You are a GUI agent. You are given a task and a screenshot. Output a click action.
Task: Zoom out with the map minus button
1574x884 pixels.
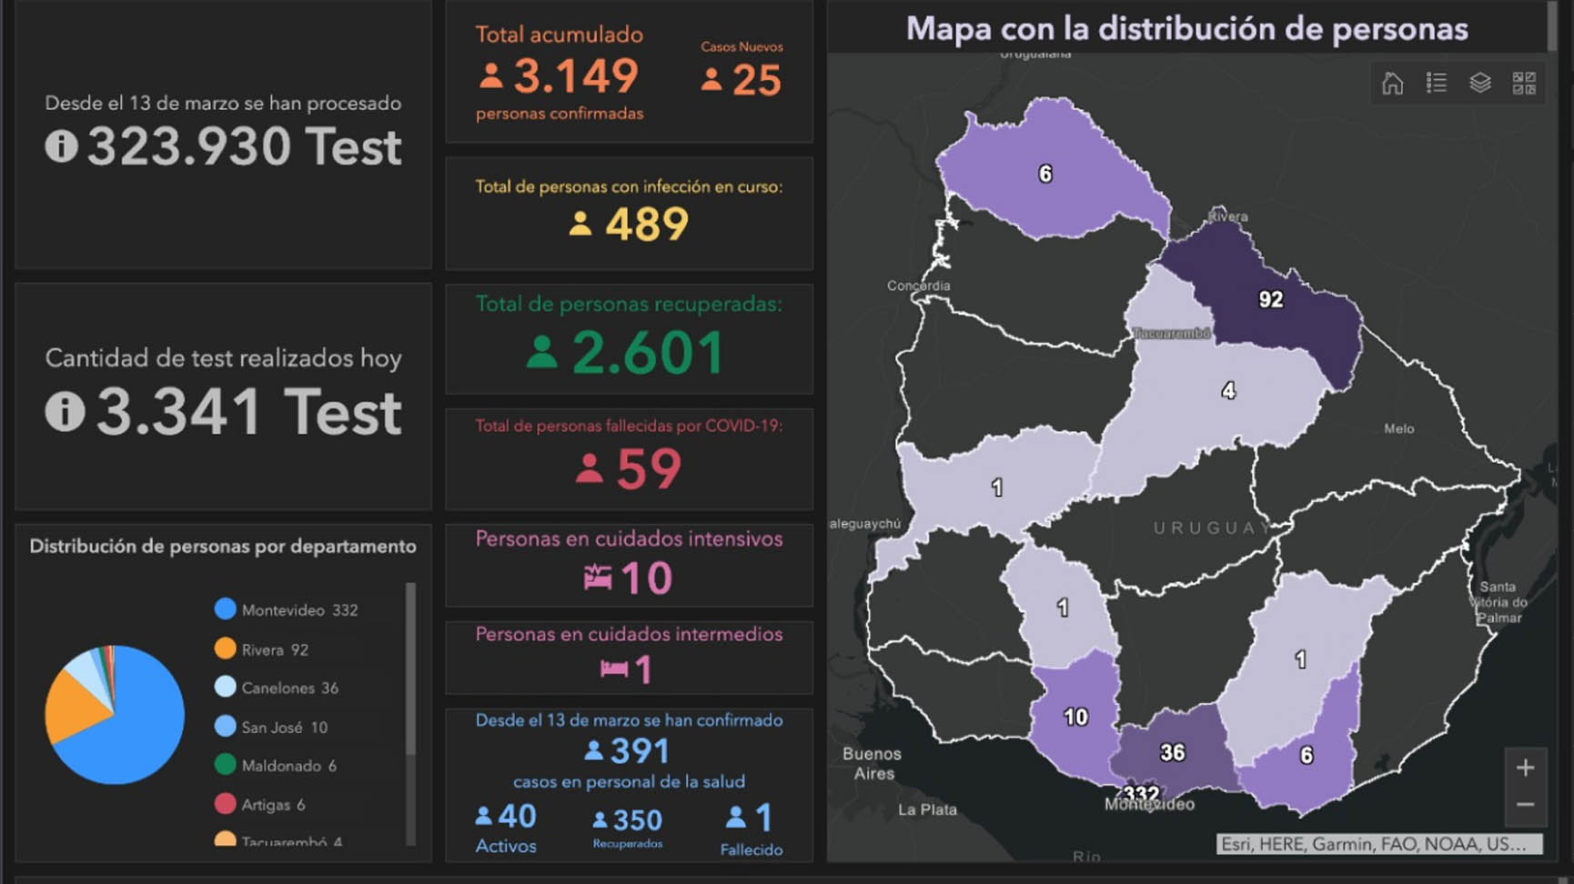click(1526, 805)
